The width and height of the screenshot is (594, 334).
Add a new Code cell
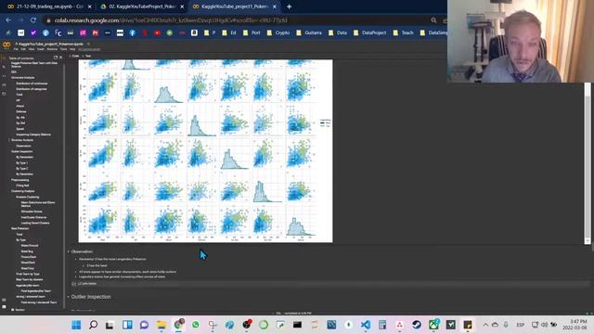(74, 56)
